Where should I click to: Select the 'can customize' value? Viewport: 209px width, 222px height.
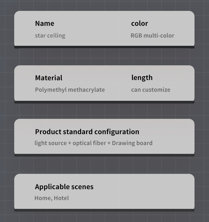150,90
